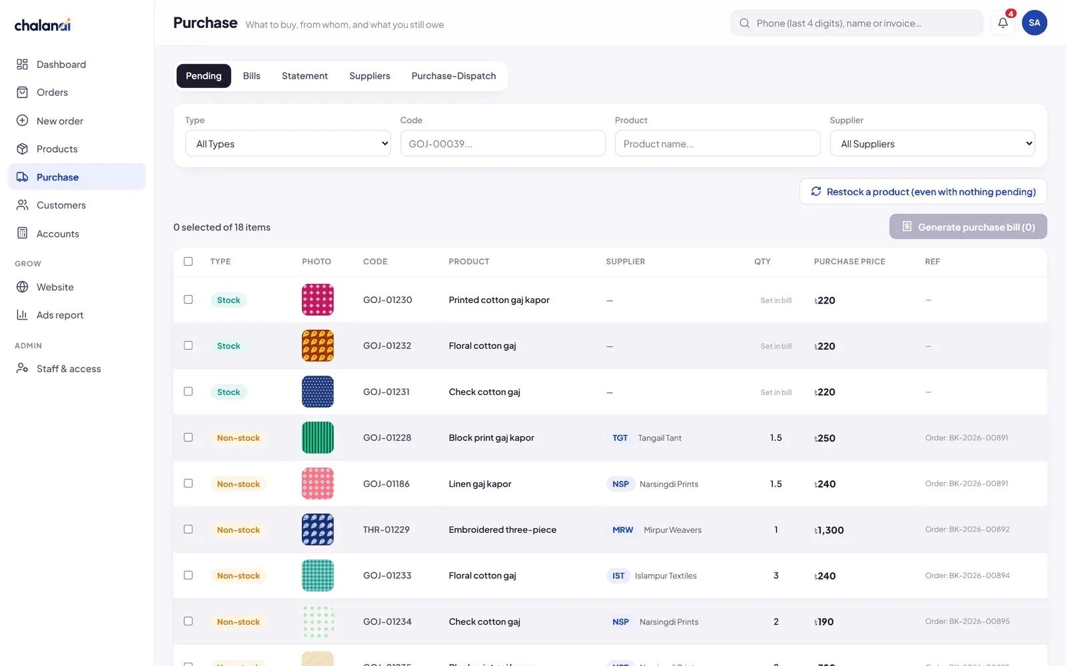Click the search magnifier icon
The height and width of the screenshot is (666, 1066).
pyautogui.click(x=744, y=23)
